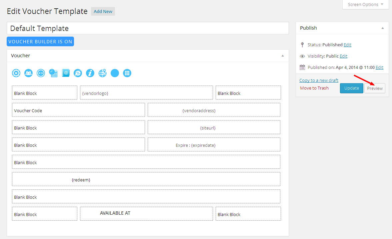Screen dimensions: 392x239
Task: Click the grid icon in voucher toolbar
Action: tap(127, 73)
